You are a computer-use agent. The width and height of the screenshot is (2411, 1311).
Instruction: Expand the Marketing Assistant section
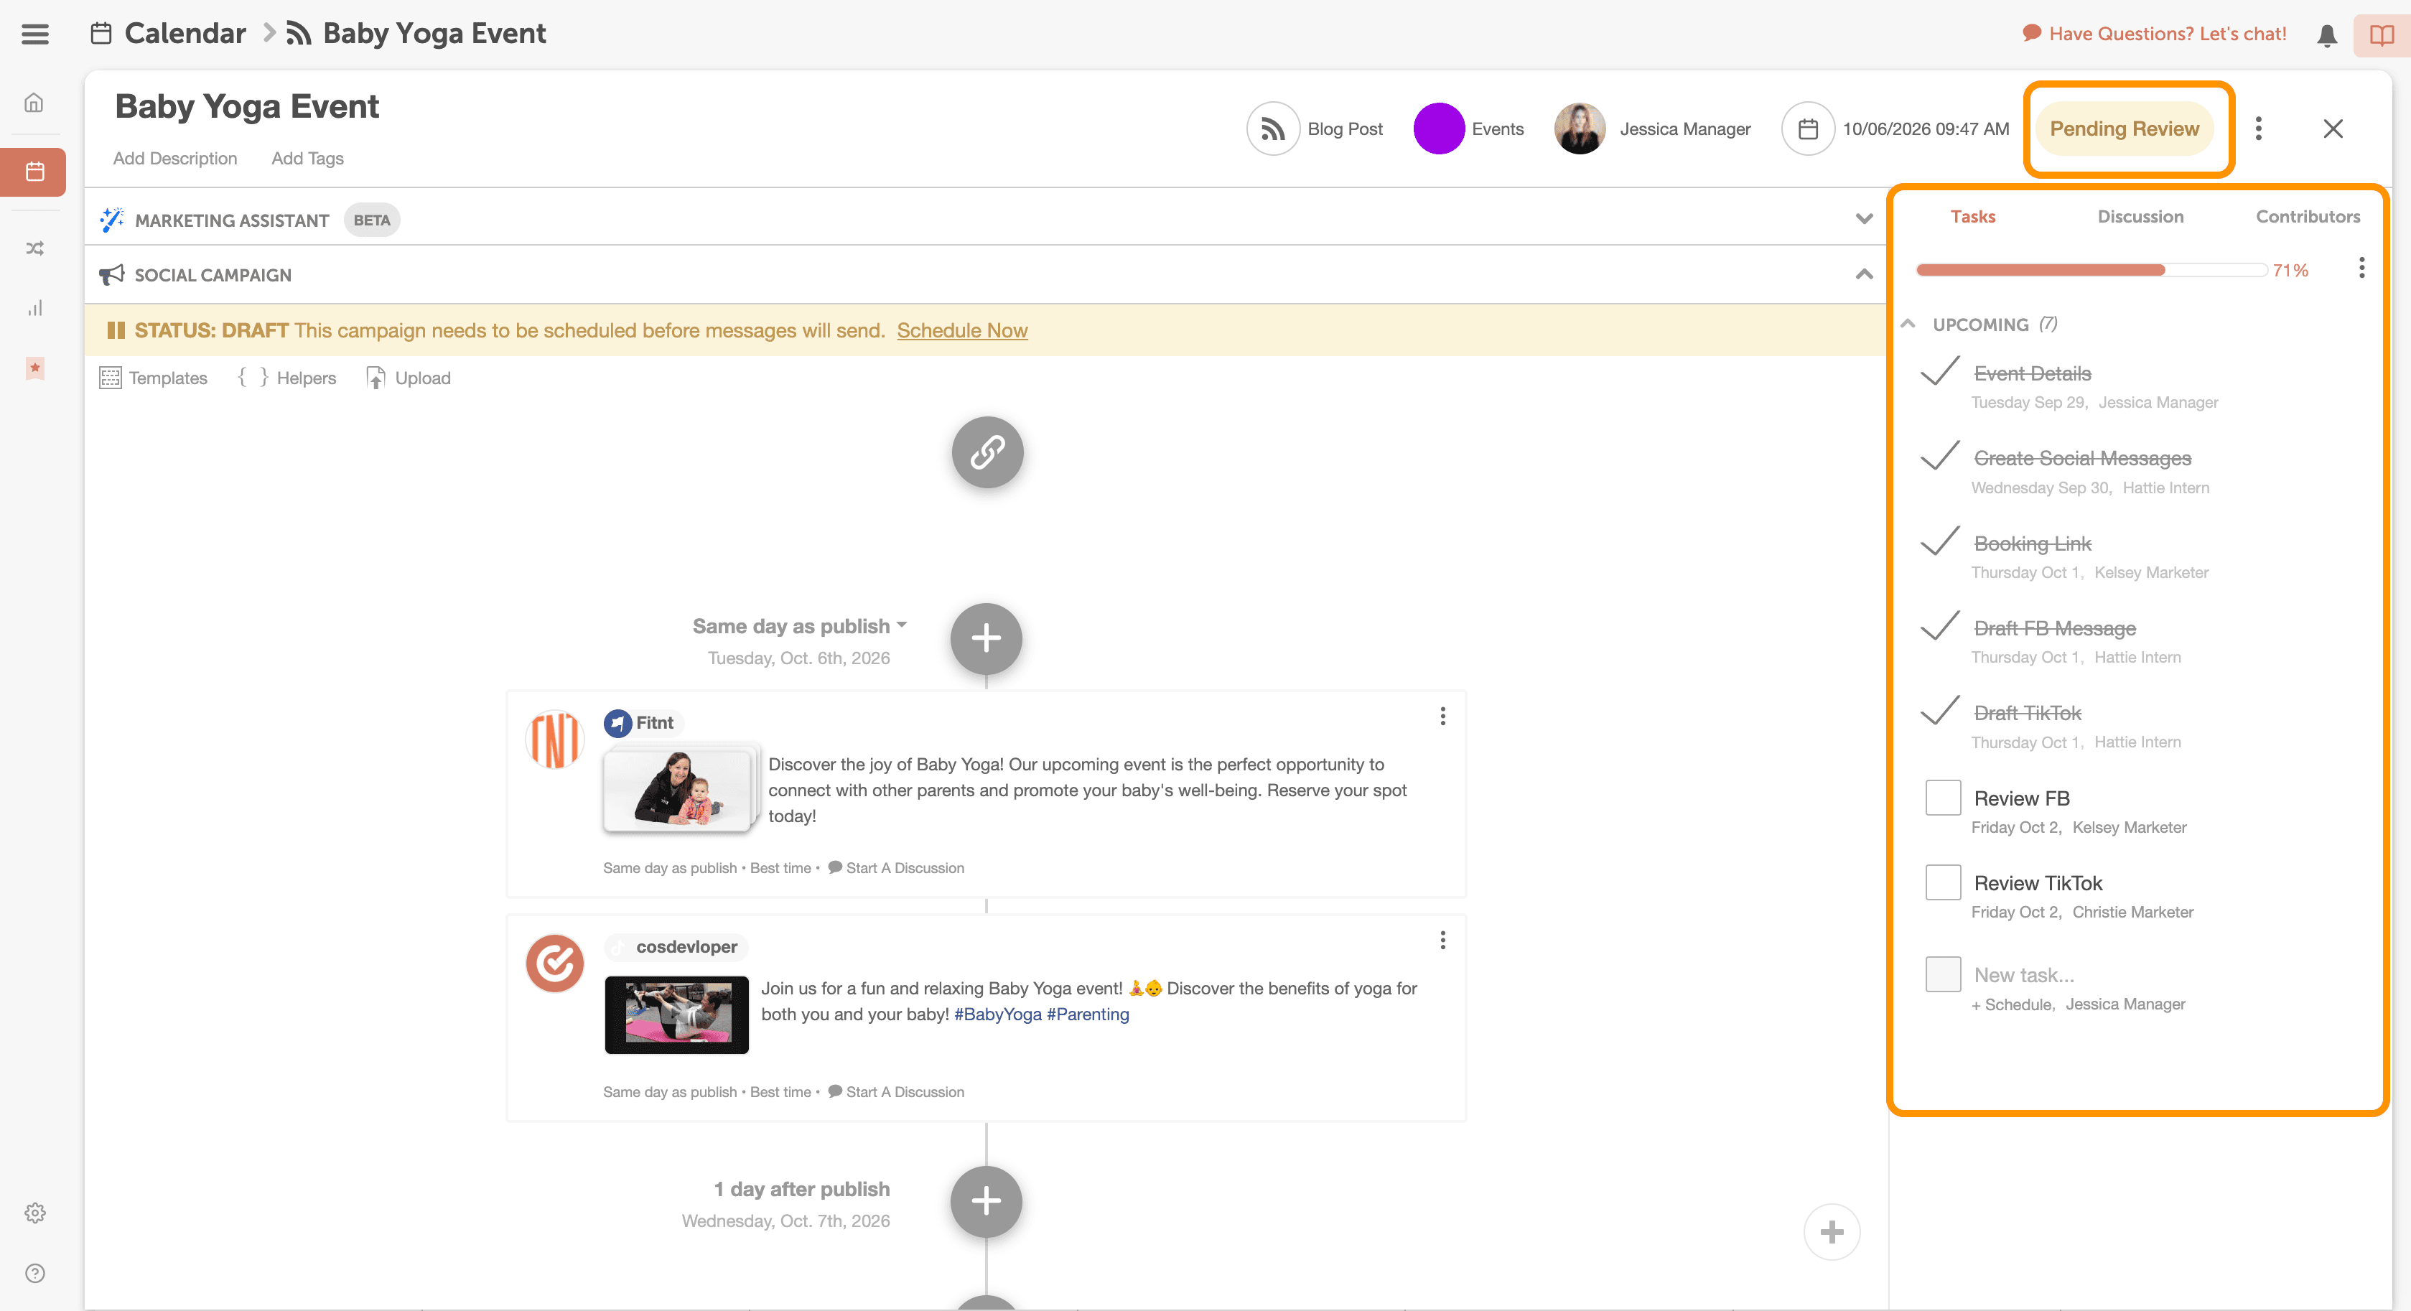tap(1863, 219)
